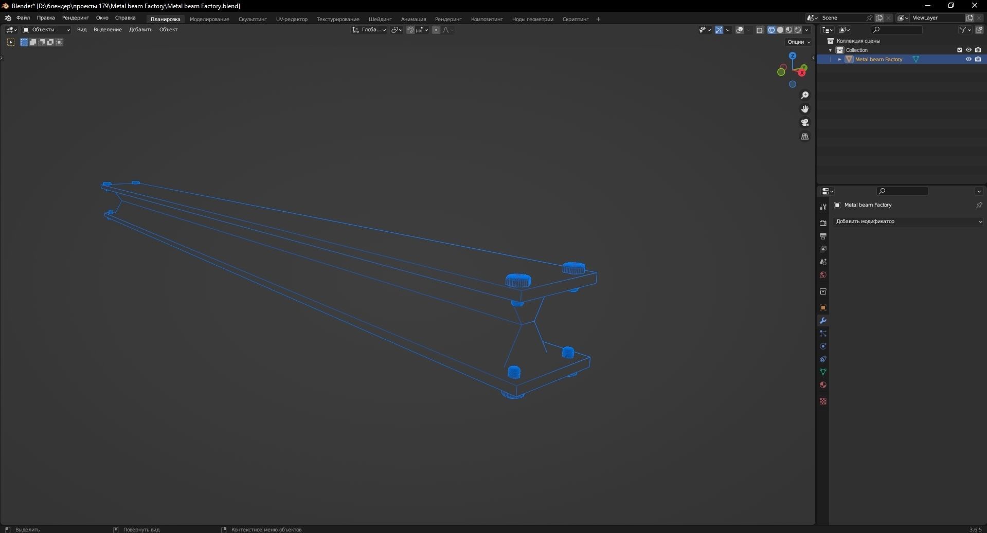
Task: Toggle Collection exclude-from-view-layer checkbox
Action: pos(959,50)
